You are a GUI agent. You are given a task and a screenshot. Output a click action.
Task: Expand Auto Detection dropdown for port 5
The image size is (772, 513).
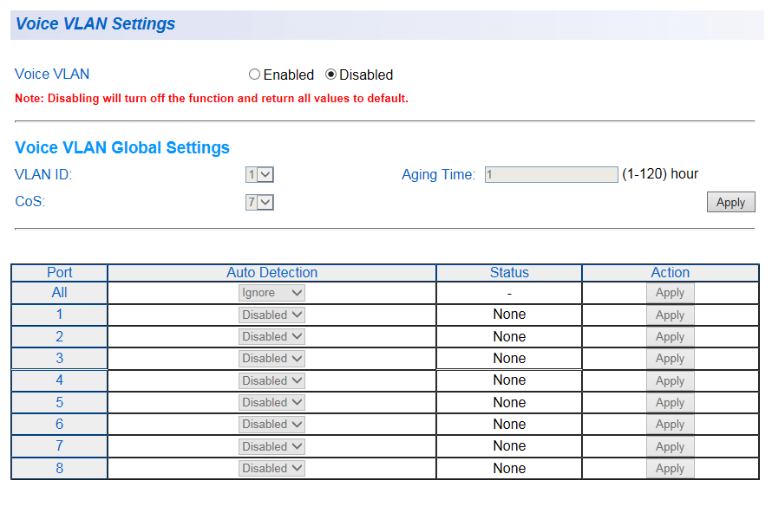coord(272,403)
